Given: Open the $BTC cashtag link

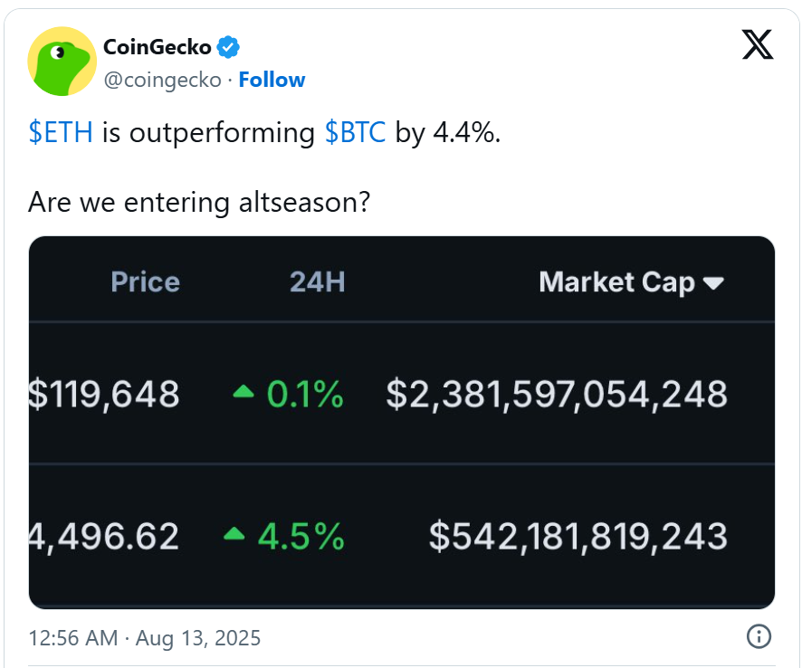Looking at the screenshot, I should 355,132.
